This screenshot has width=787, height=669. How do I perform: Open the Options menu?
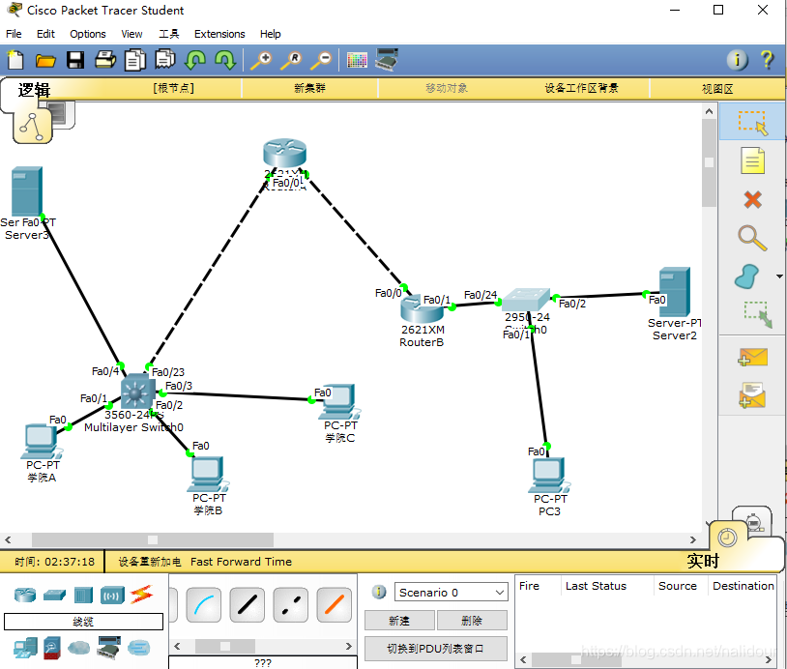click(88, 34)
